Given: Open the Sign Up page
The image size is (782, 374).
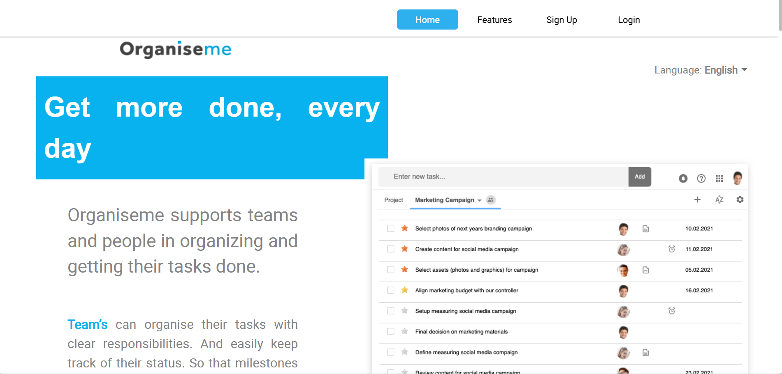Looking at the screenshot, I should pos(562,20).
